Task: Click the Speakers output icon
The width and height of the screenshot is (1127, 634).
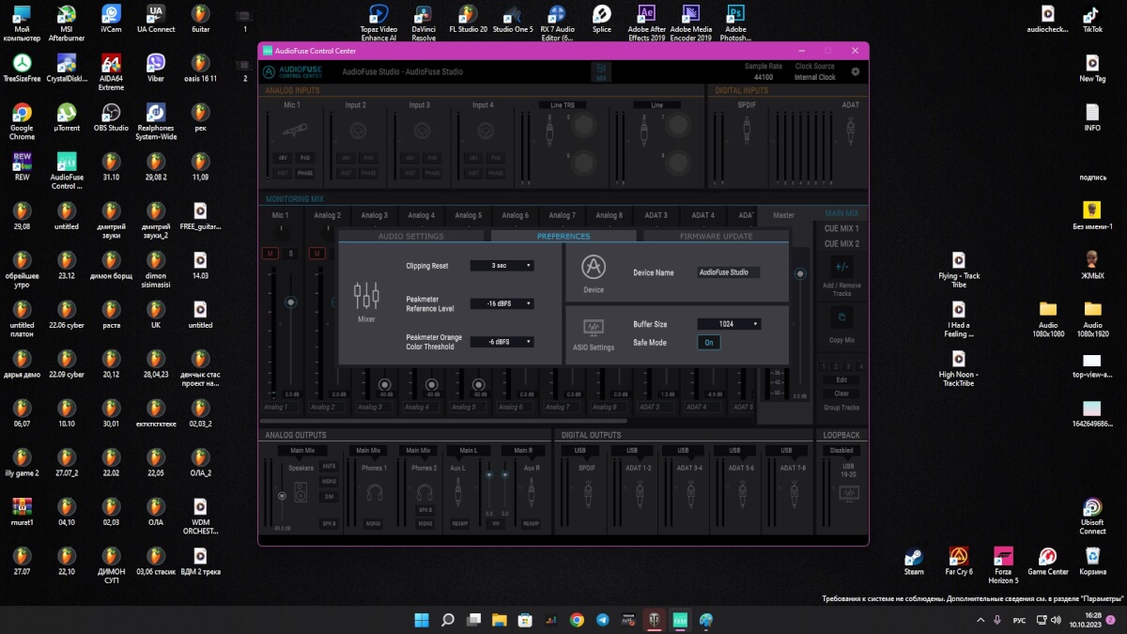Action: pos(301,491)
